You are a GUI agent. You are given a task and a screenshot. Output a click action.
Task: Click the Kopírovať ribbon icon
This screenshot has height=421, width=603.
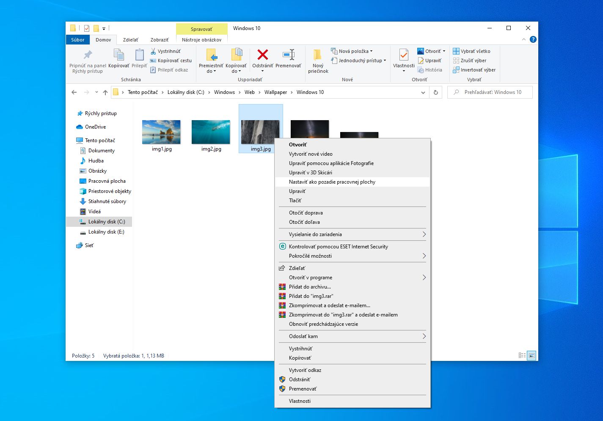pos(119,55)
